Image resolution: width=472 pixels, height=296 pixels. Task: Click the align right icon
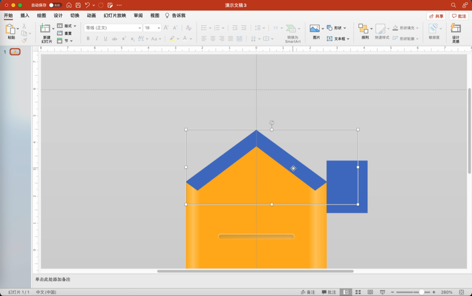[x=222, y=38]
